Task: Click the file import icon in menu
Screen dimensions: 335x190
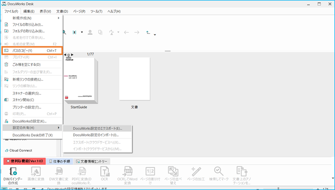Action: click(x=6, y=24)
